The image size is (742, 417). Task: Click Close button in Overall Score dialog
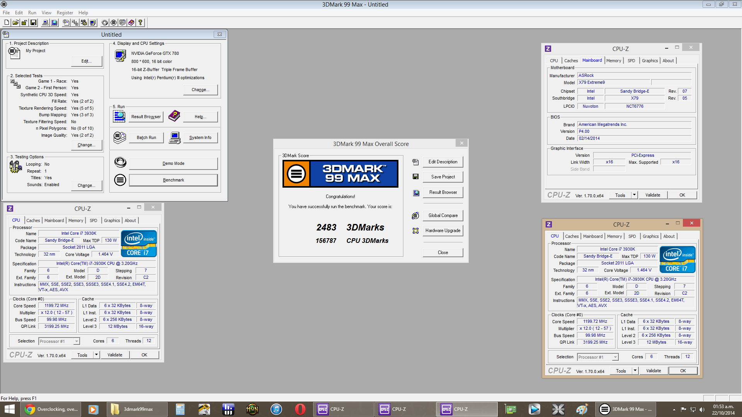(x=443, y=253)
